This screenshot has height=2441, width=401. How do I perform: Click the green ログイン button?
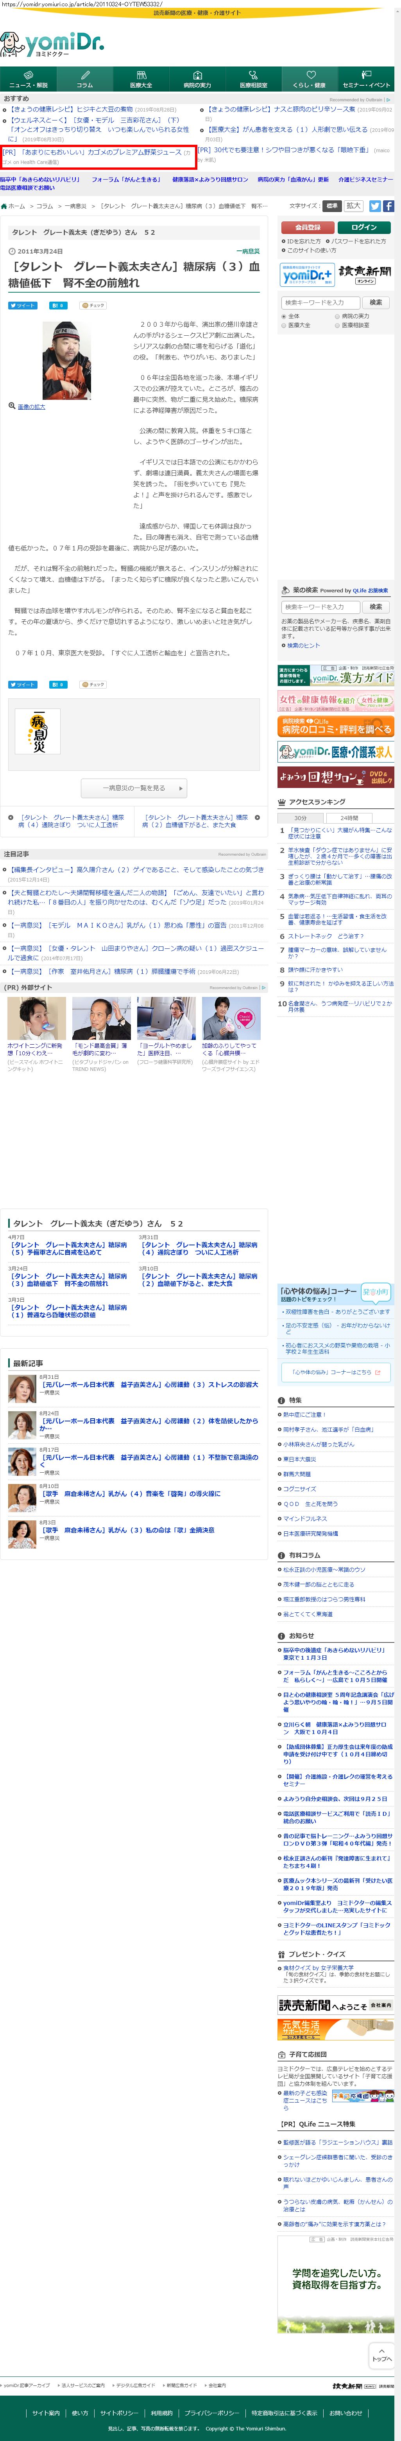[364, 227]
